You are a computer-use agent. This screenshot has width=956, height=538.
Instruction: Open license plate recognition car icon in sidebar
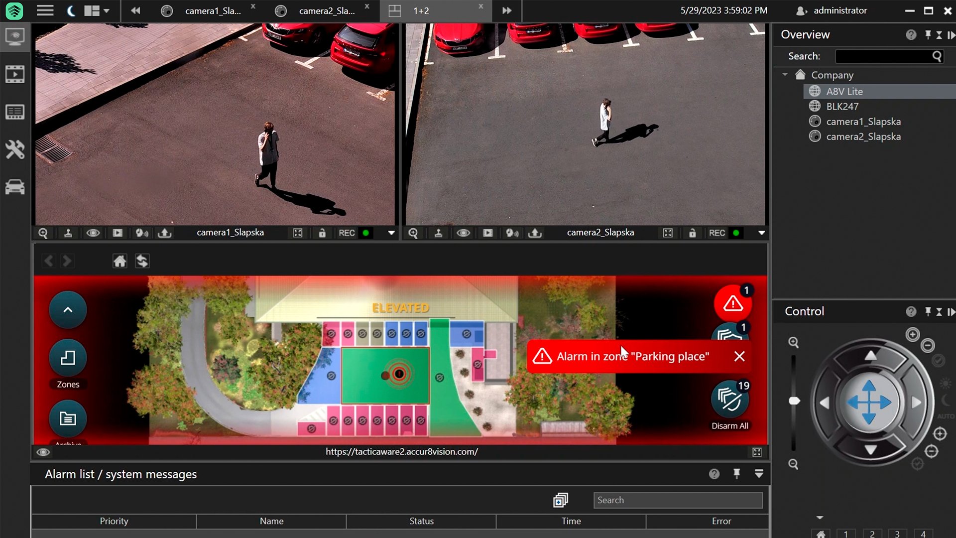(15, 187)
